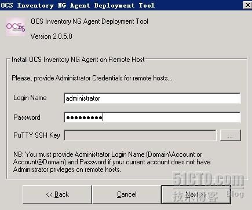Click the OCS NG logo icon
Viewport: 252px width, 210px height.
tap(16, 27)
